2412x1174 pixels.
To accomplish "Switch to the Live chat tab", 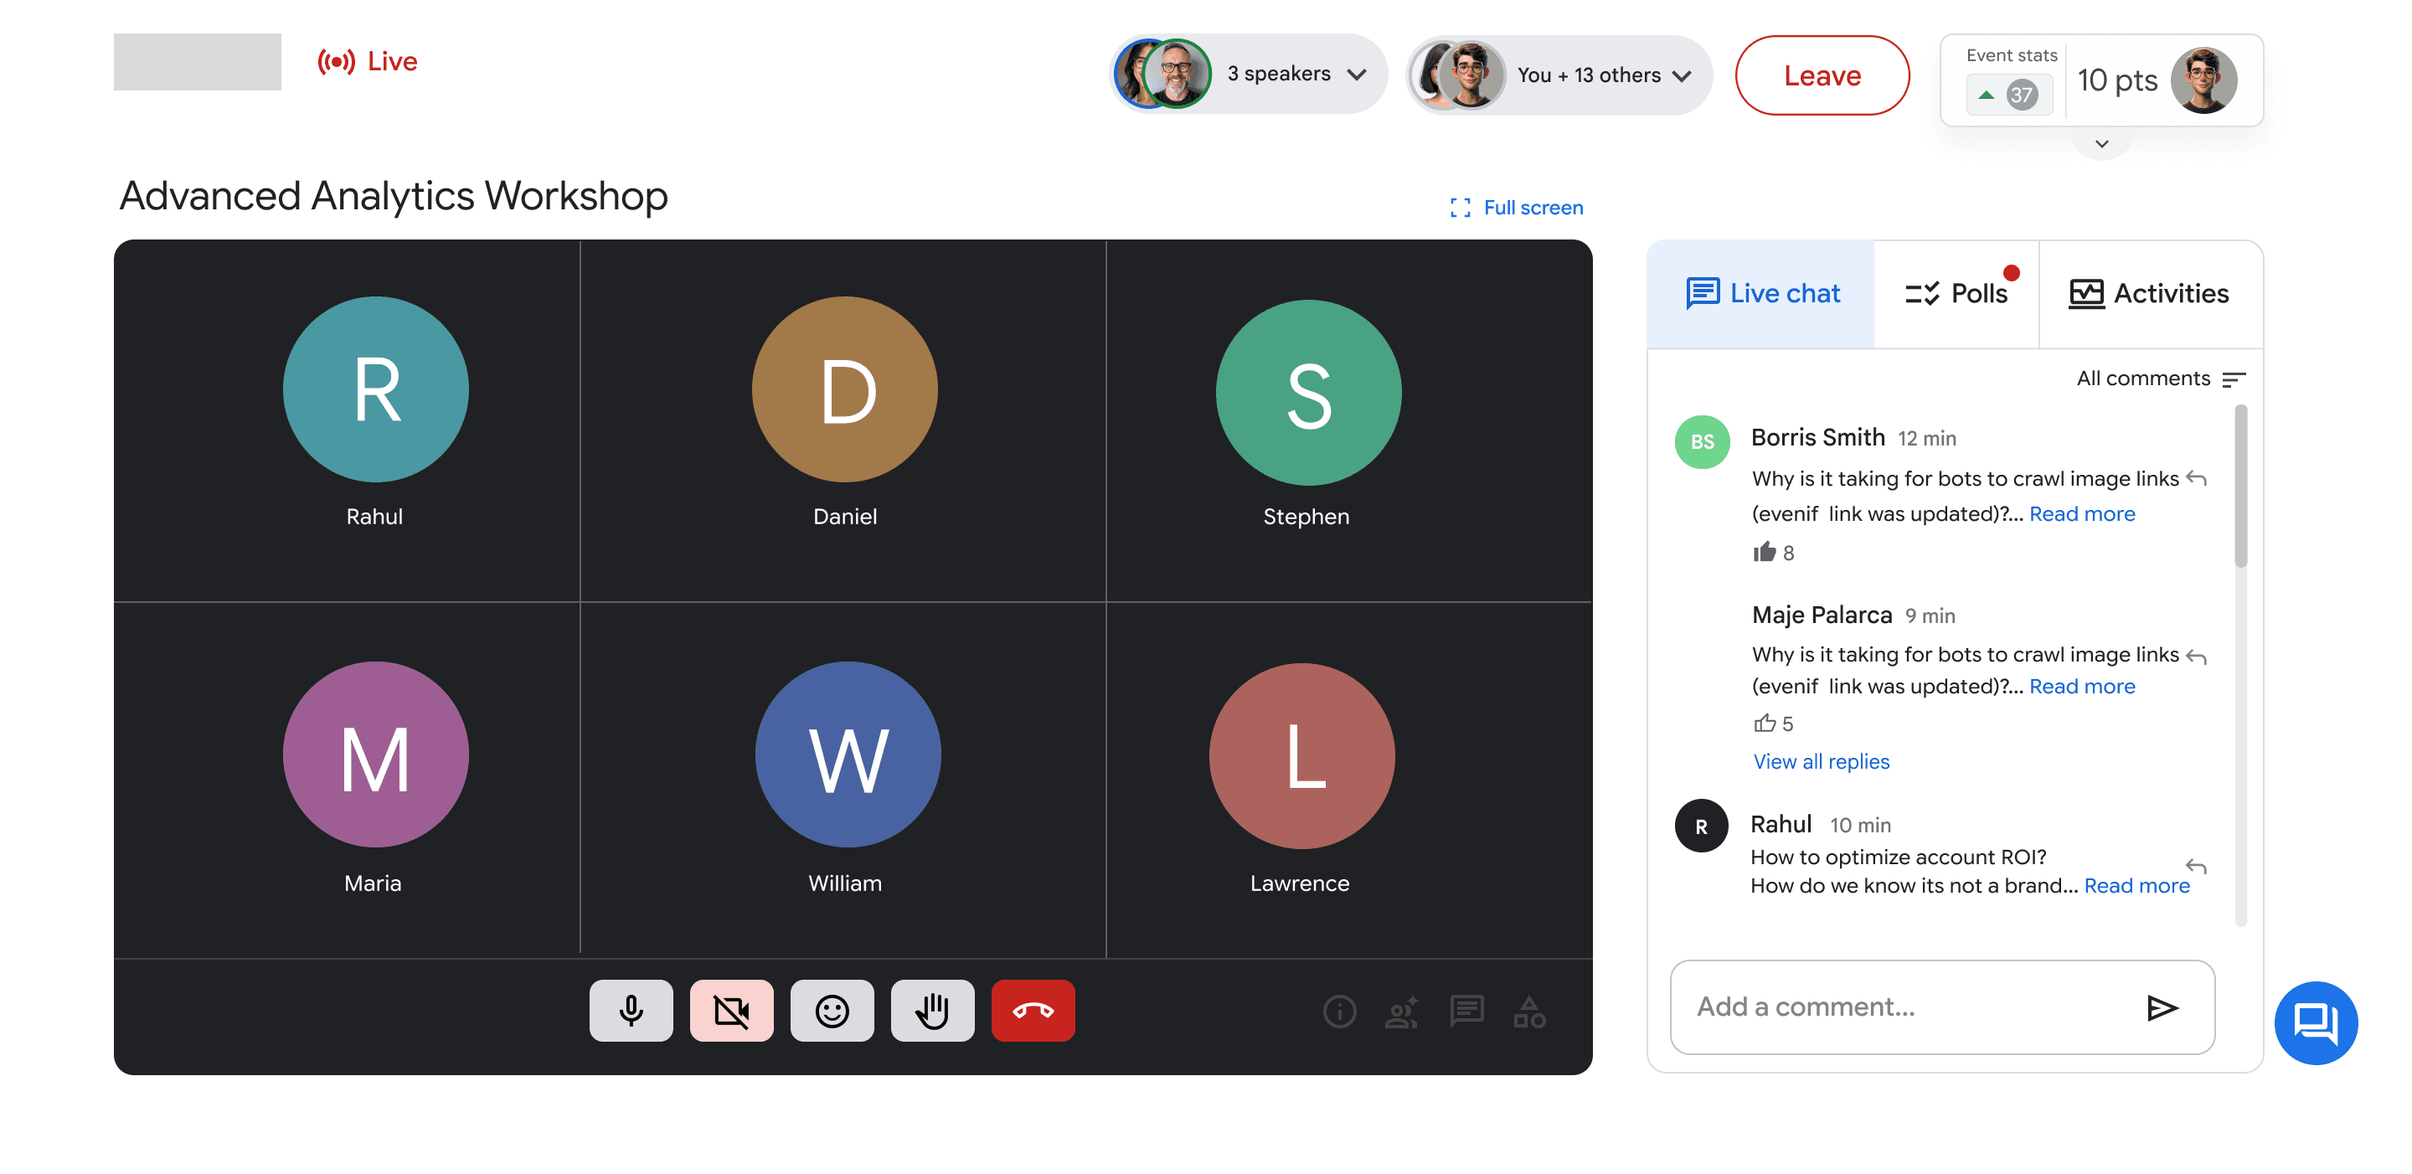I will [x=1762, y=293].
